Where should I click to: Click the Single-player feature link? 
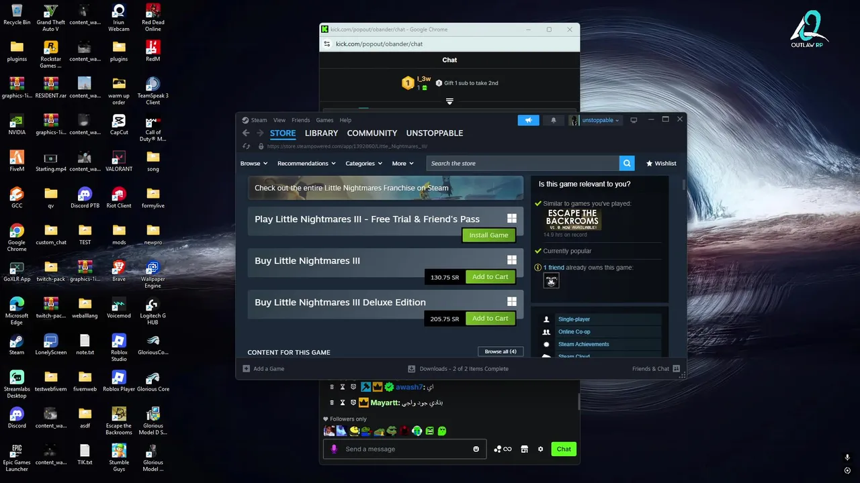pos(574,319)
